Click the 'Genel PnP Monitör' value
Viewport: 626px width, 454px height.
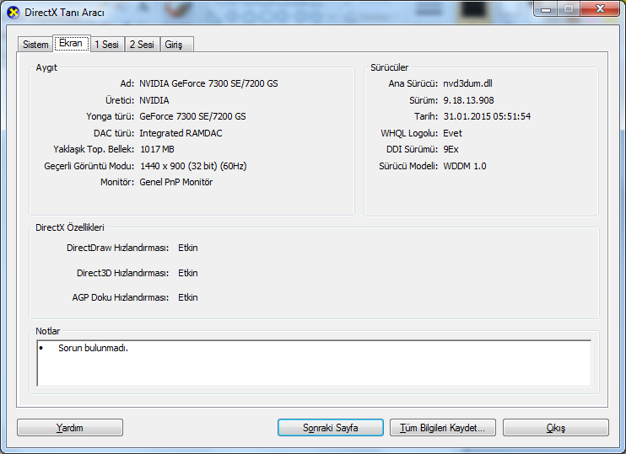(x=176, y=182)
